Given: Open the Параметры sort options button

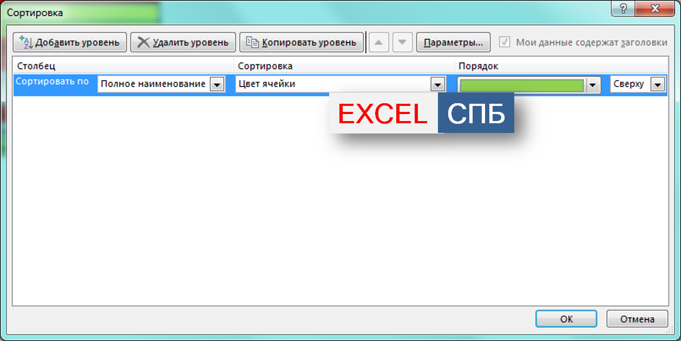Looking at the screenshot, I should 453,42.
